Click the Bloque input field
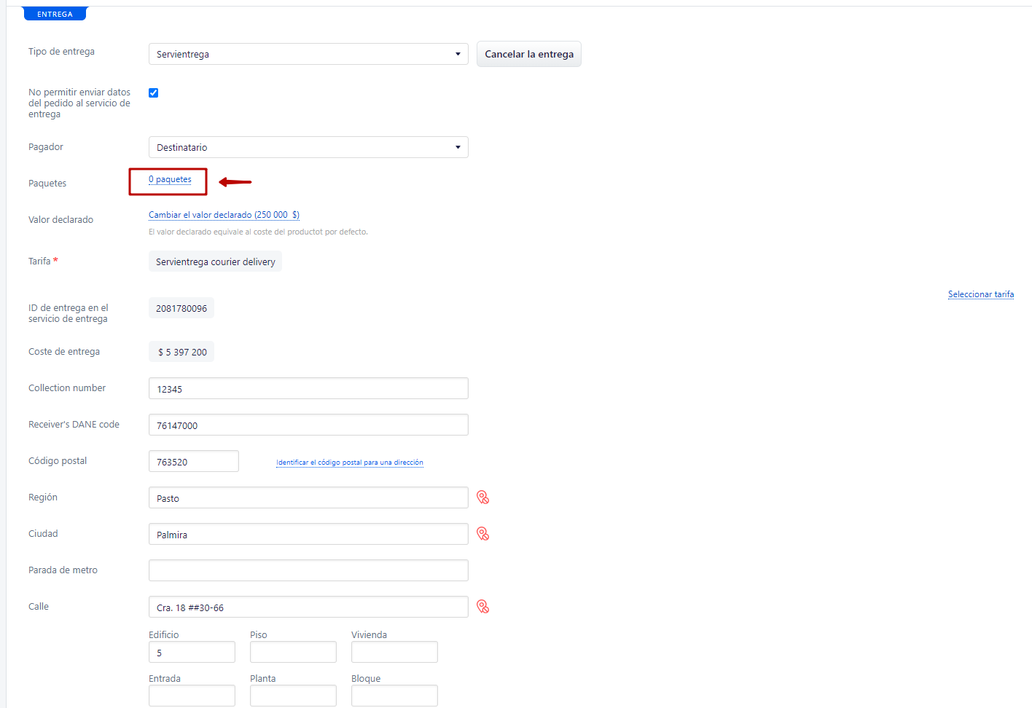Viewport: 1032px width, 708px height. [x=394, y=696]
